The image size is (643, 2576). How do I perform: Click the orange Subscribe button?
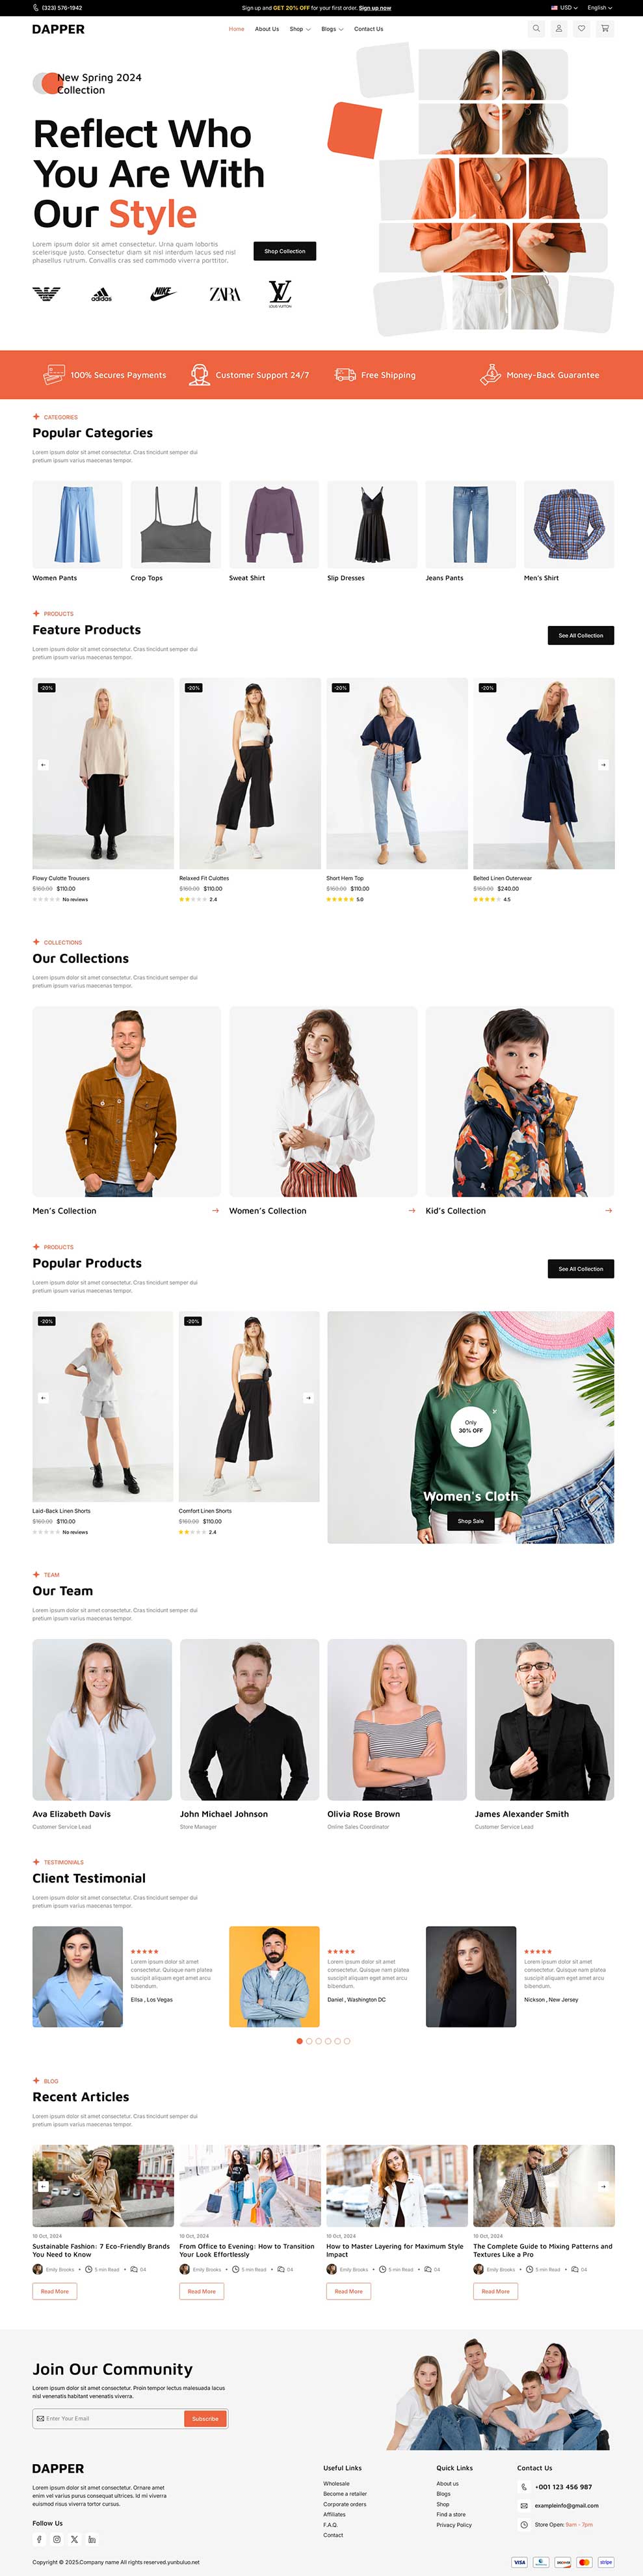(205, 2417)
